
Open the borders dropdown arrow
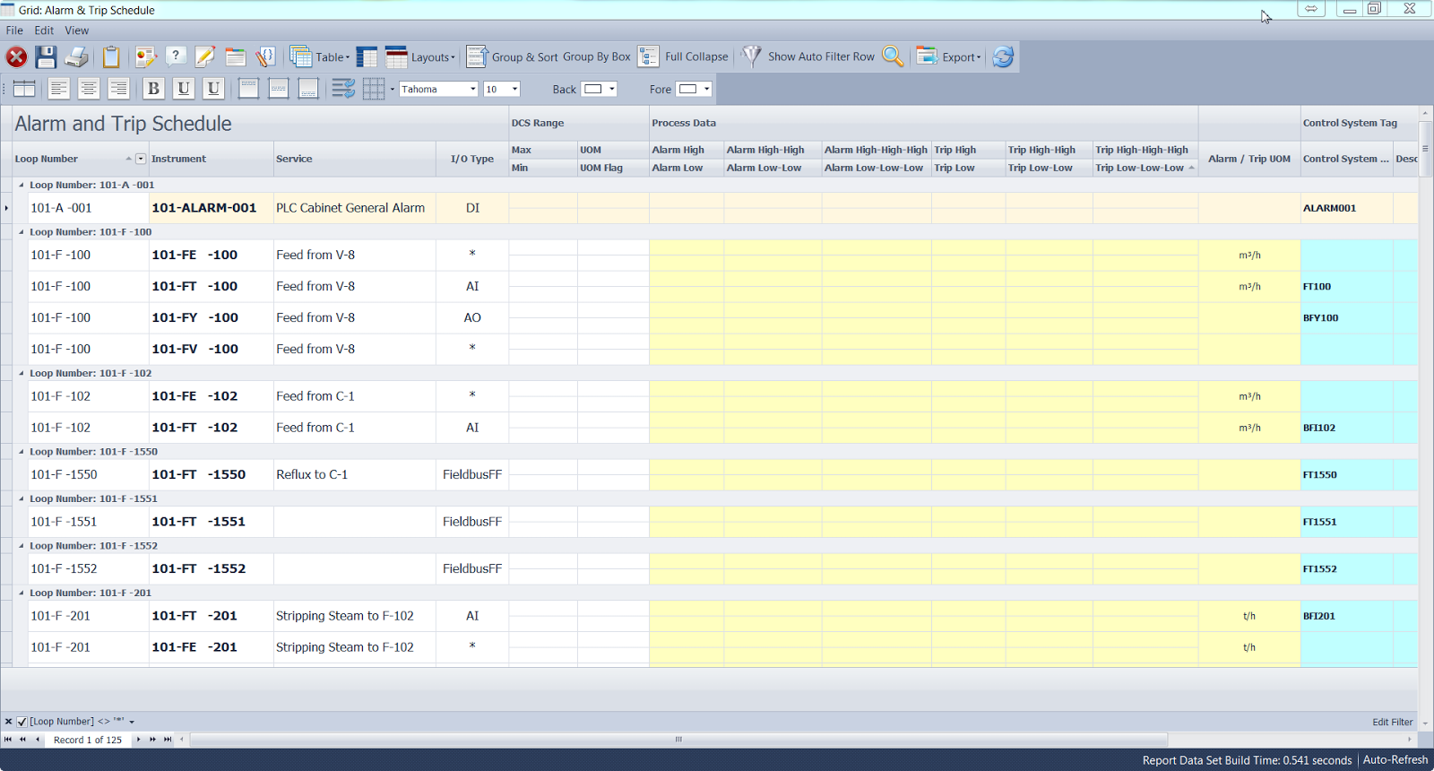click(393, 89)
